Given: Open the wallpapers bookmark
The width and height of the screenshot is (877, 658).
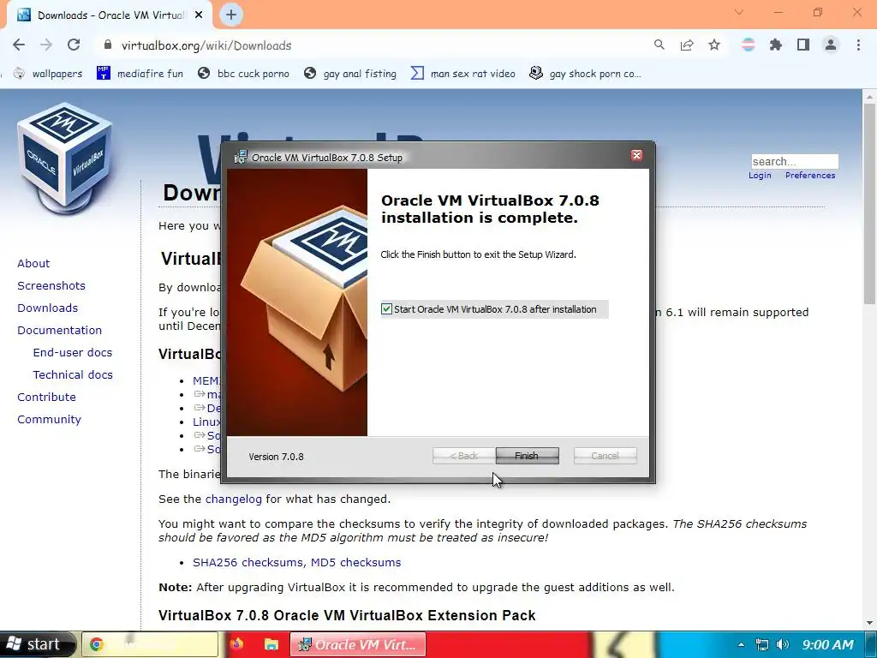Looking at the screenshot, I should [48, 74].
